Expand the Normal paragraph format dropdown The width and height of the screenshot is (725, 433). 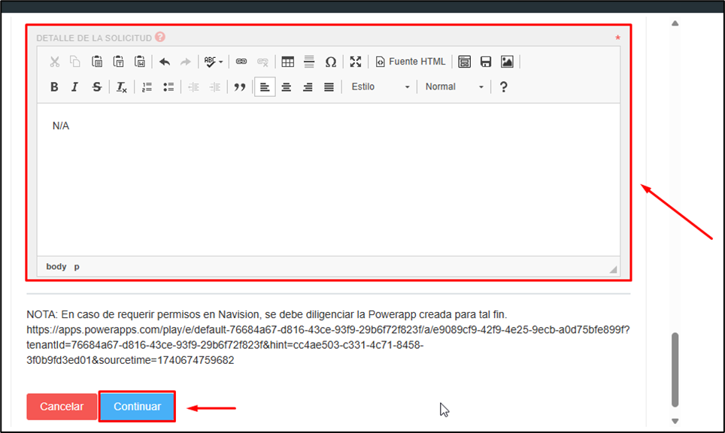454,87
